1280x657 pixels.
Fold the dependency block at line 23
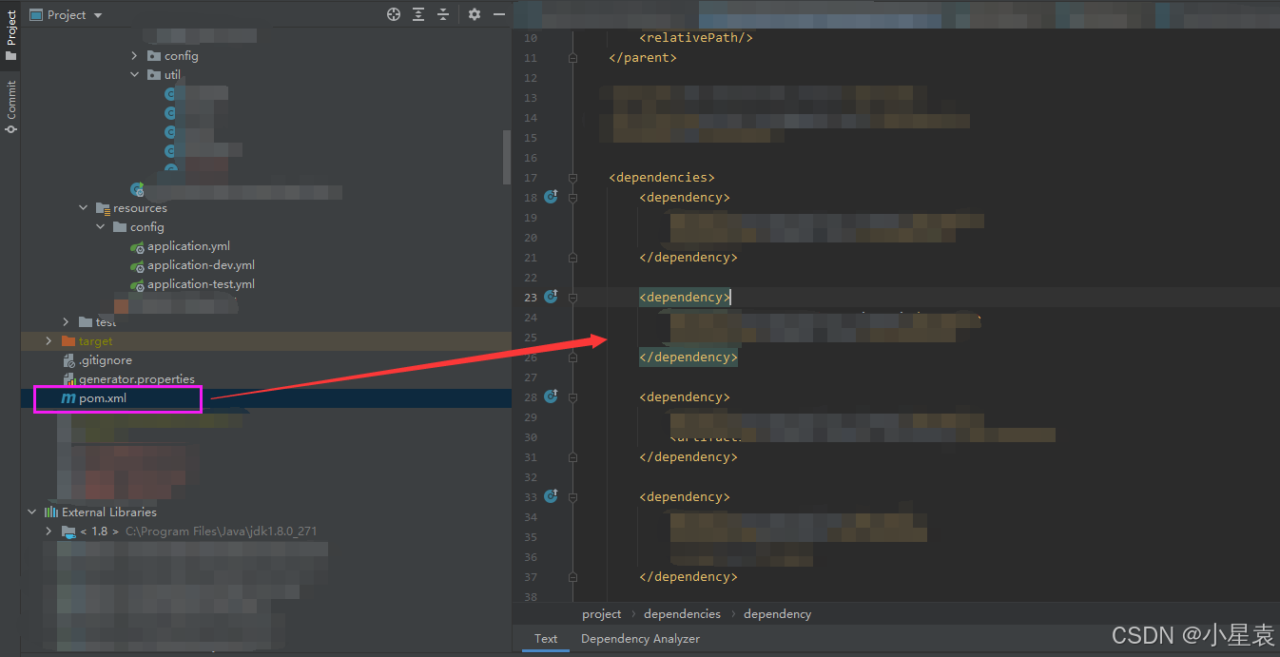tap(572, 298)
